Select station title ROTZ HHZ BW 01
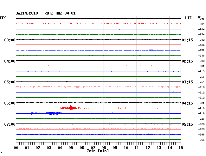 tap(60, 13)
